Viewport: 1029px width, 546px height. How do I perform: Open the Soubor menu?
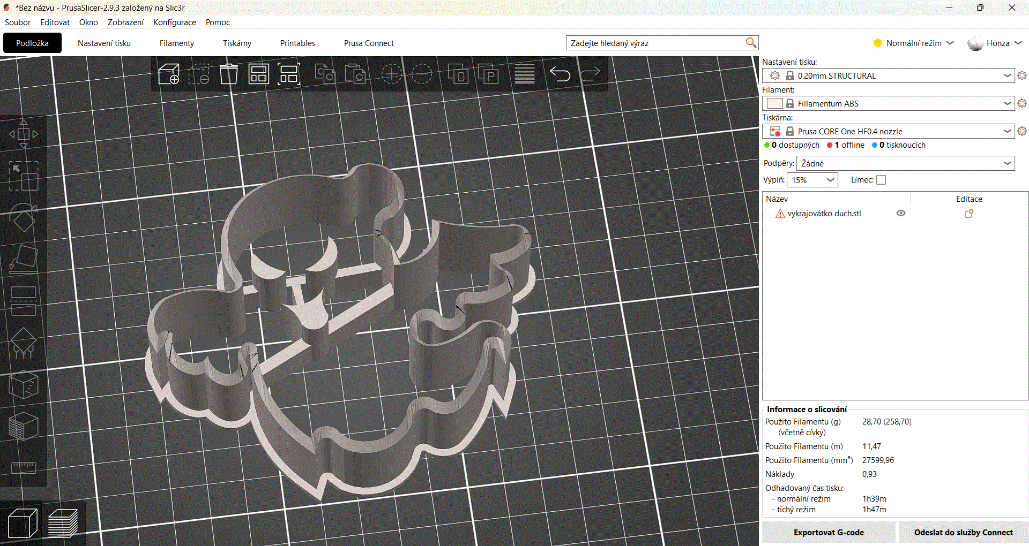point(18,22)
